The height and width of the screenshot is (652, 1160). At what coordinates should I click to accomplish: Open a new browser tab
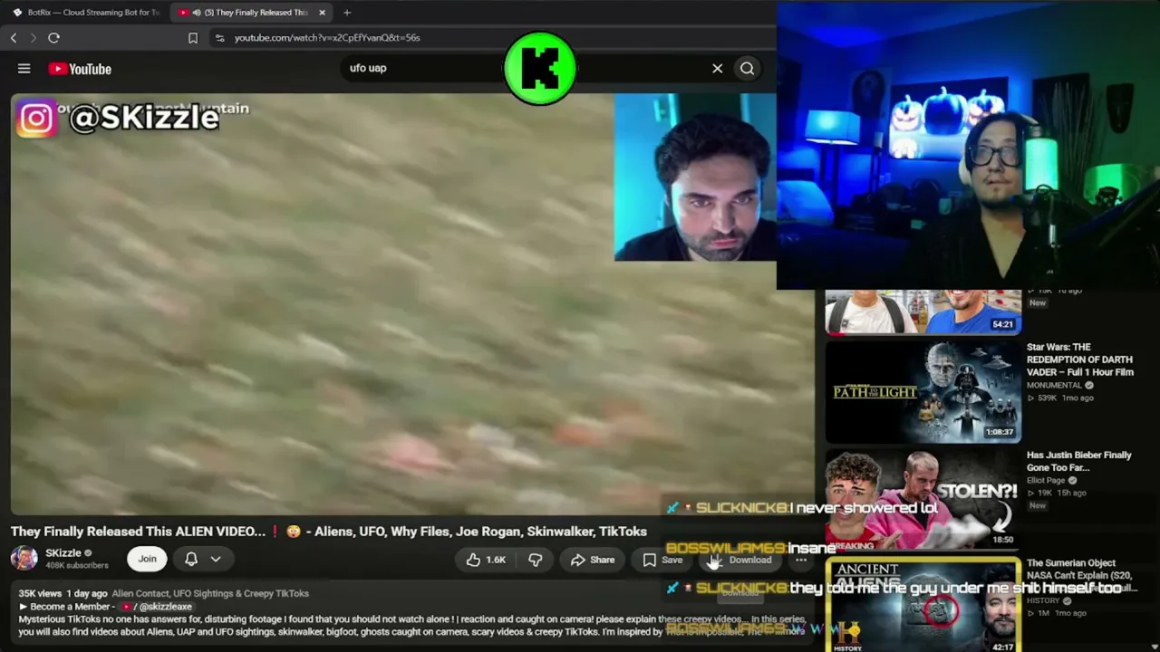(x=347, y=13)
